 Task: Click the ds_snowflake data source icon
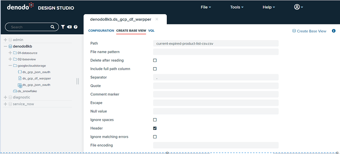coord(15,91)
